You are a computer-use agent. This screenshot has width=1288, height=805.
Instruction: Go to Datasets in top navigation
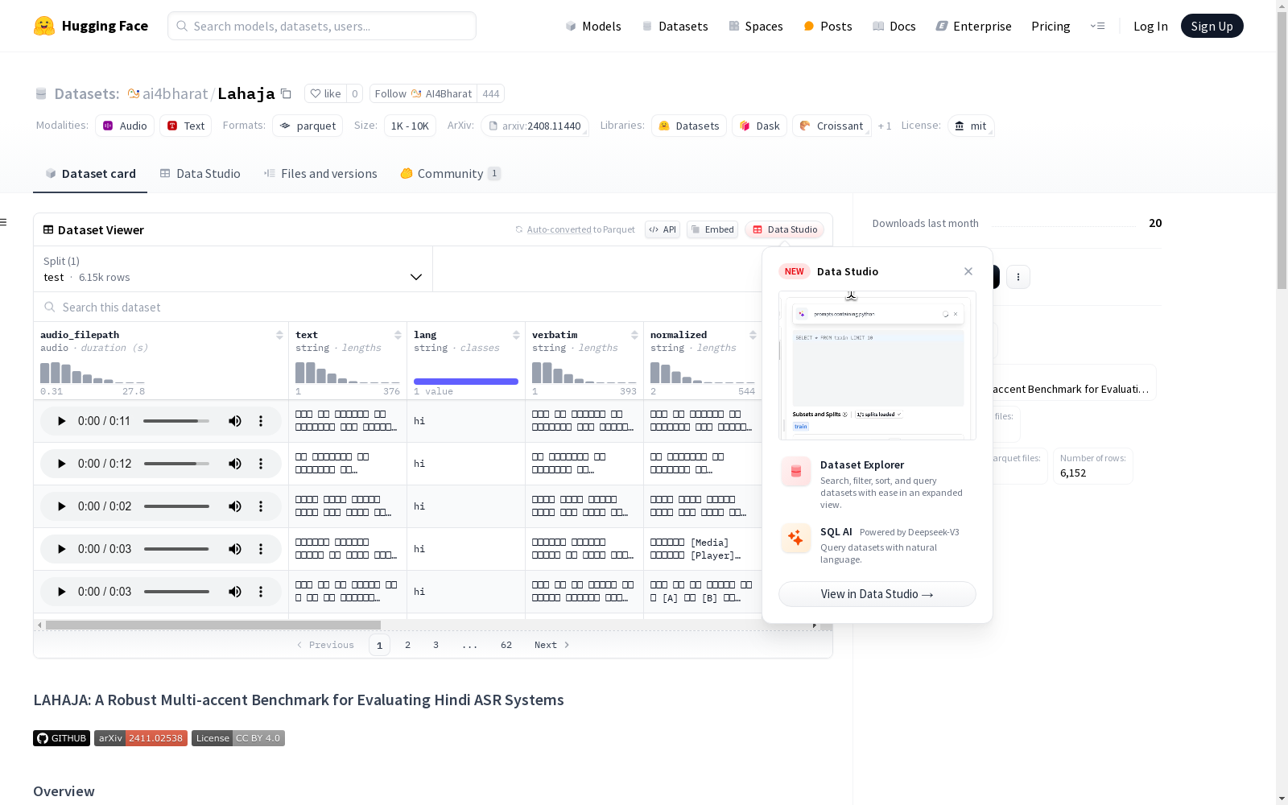675,26
